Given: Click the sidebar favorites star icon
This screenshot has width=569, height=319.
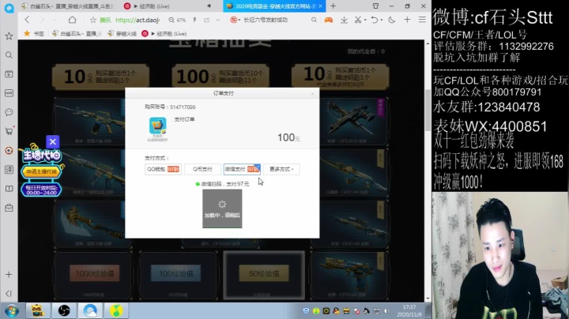Looking at the screenshot, I should (x=9, y=36).
